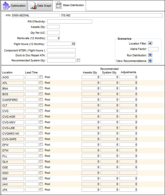Select the Base Distribution tab
This screenshot has width=165, height=195.
(x=69, y=5)
